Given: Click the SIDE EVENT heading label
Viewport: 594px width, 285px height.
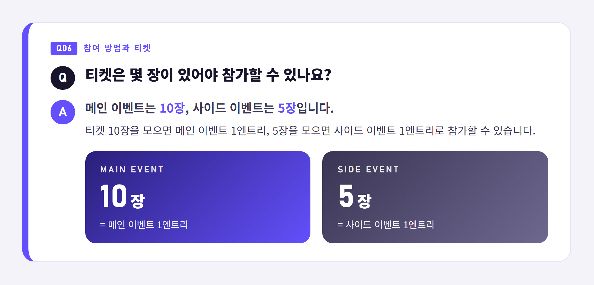Looking at the screenshot, I should point(368,170).
